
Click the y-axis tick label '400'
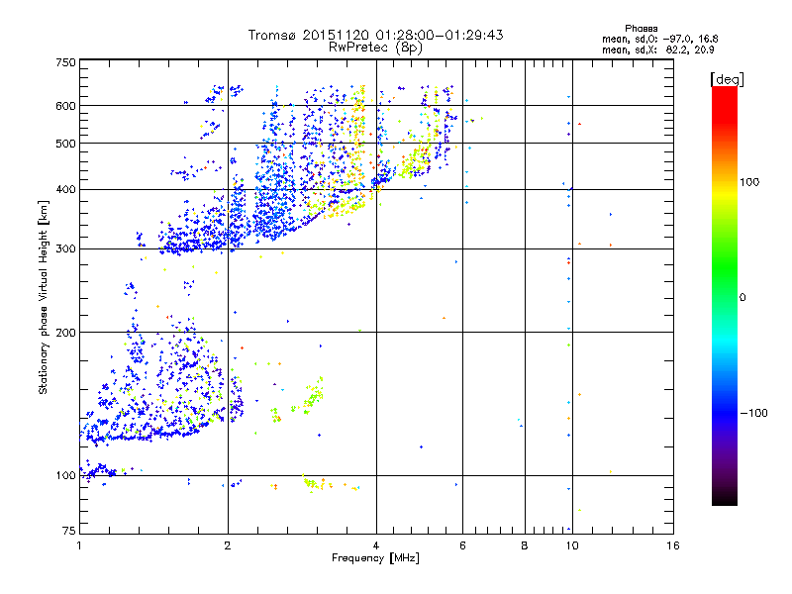(x=65, y=190)
